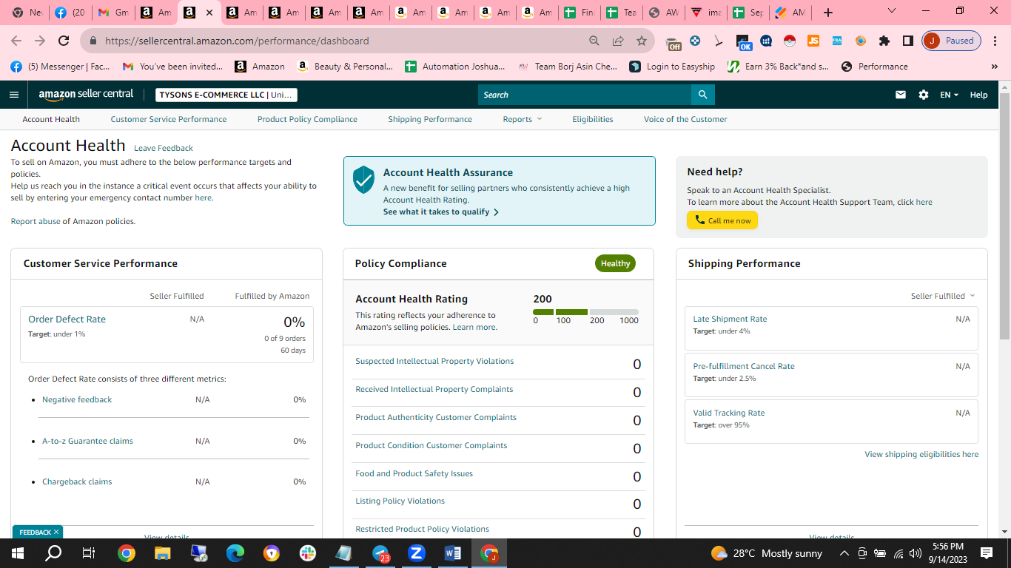Open Negative feedback metric link
This screenshot has height=568, width=1011.
[x=77, y=399]
